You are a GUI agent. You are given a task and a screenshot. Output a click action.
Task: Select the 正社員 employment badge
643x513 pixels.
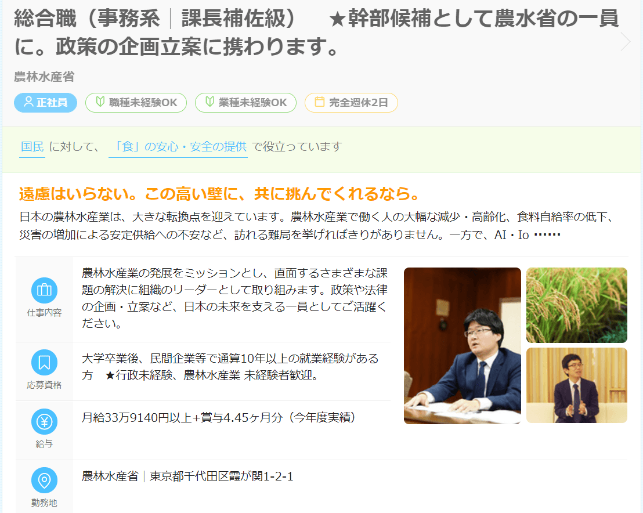coord(45,103)
